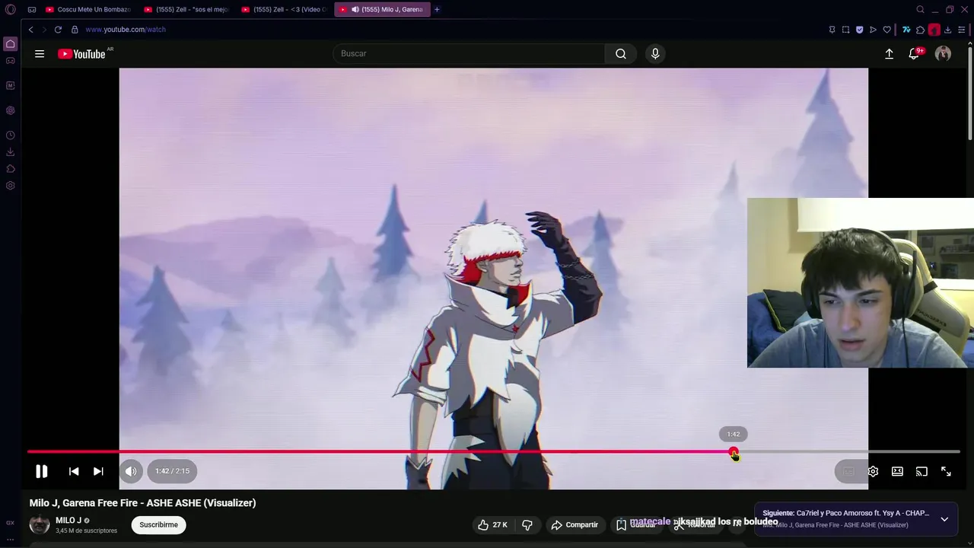Open sidebar downloads arrow icon
This screenshot has height=548, width=974.
pyautogui.click(x=10, y=152)
